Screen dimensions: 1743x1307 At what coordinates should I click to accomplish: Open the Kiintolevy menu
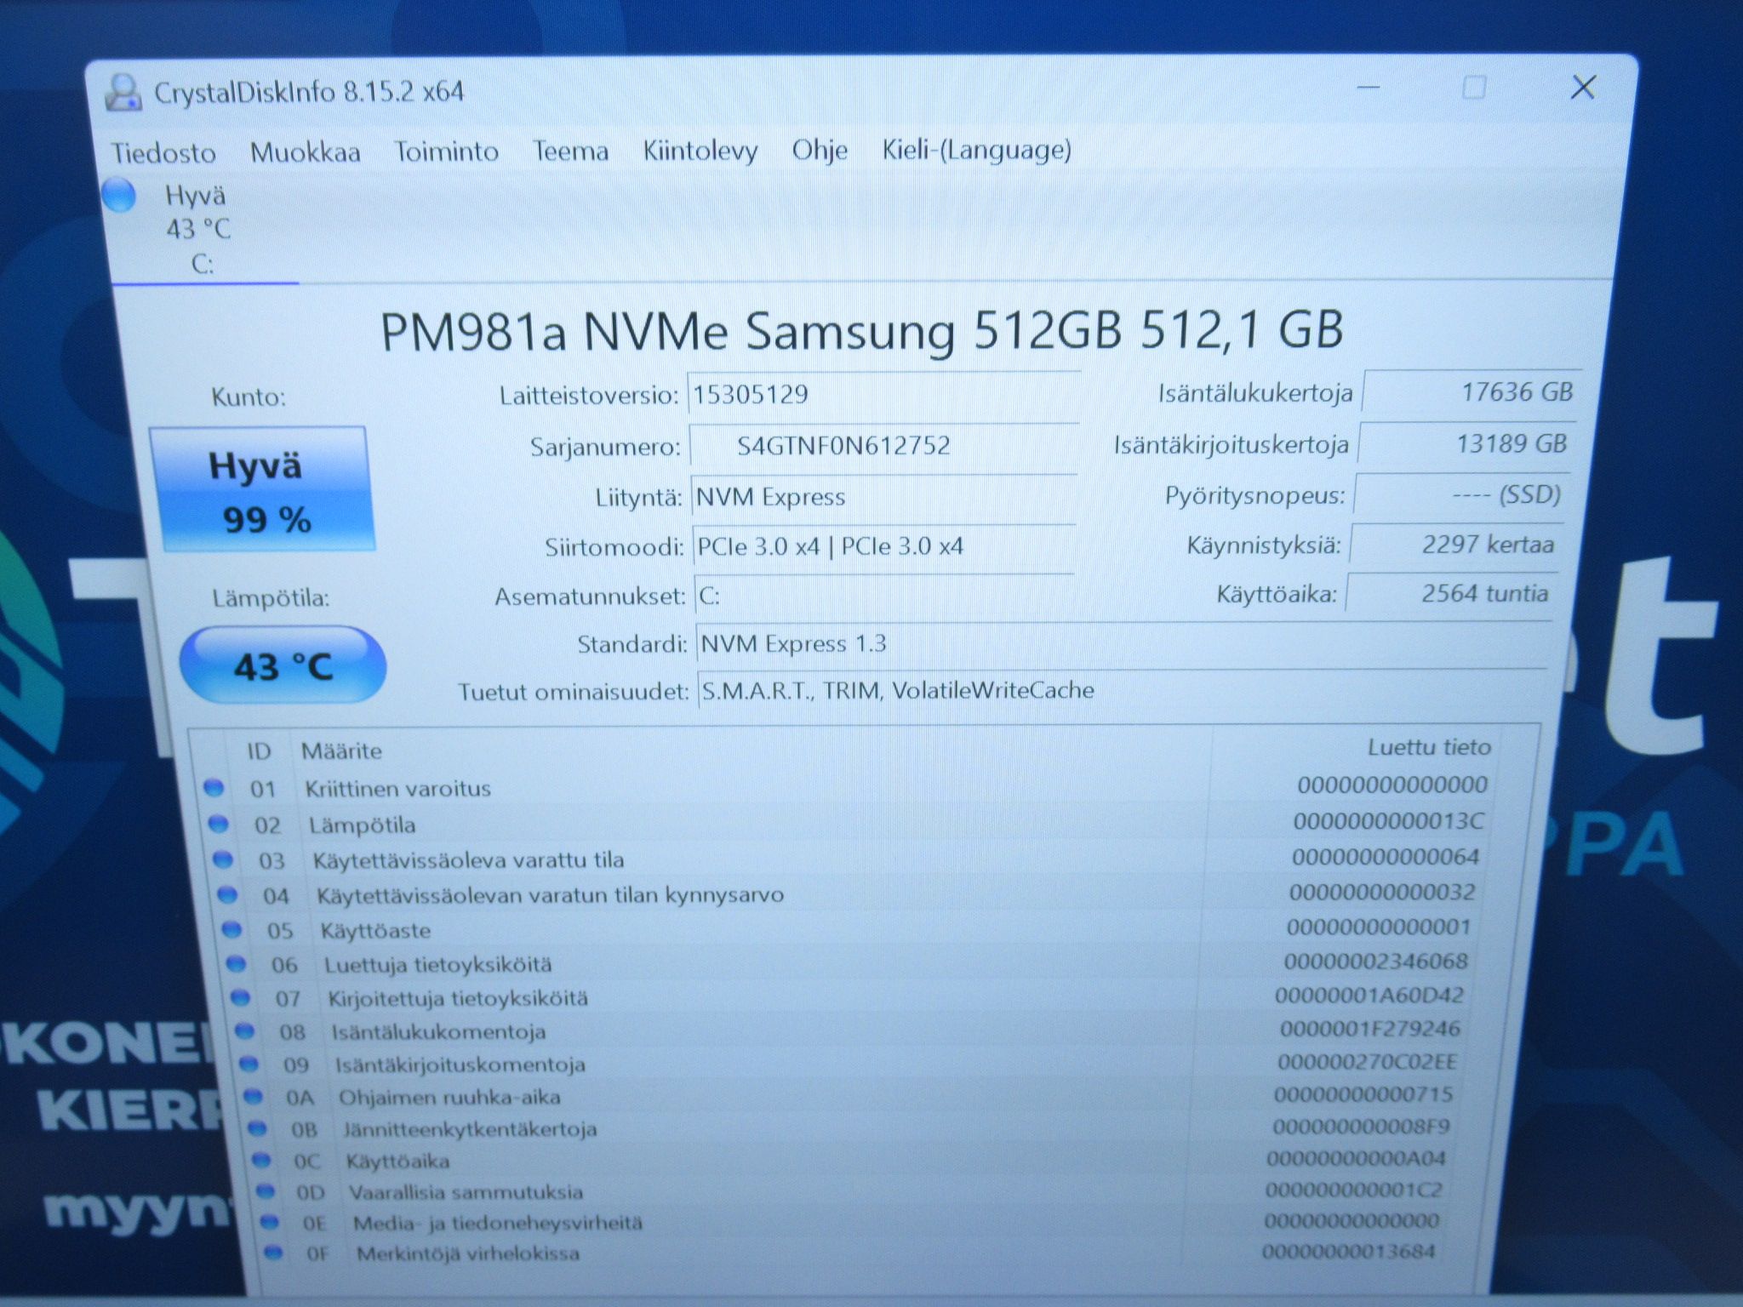[700, 151]
